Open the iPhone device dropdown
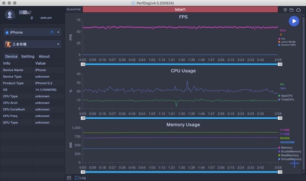Viewport: 306px width, 181px height. coord(33,32)
